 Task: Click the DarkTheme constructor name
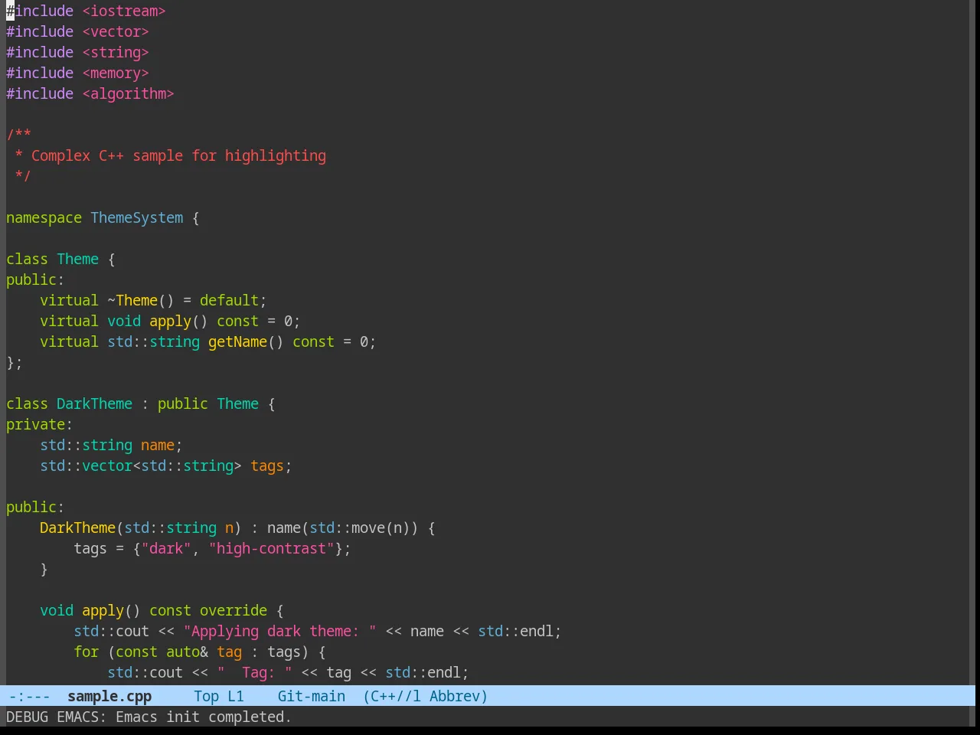click(x=77, y=528)
